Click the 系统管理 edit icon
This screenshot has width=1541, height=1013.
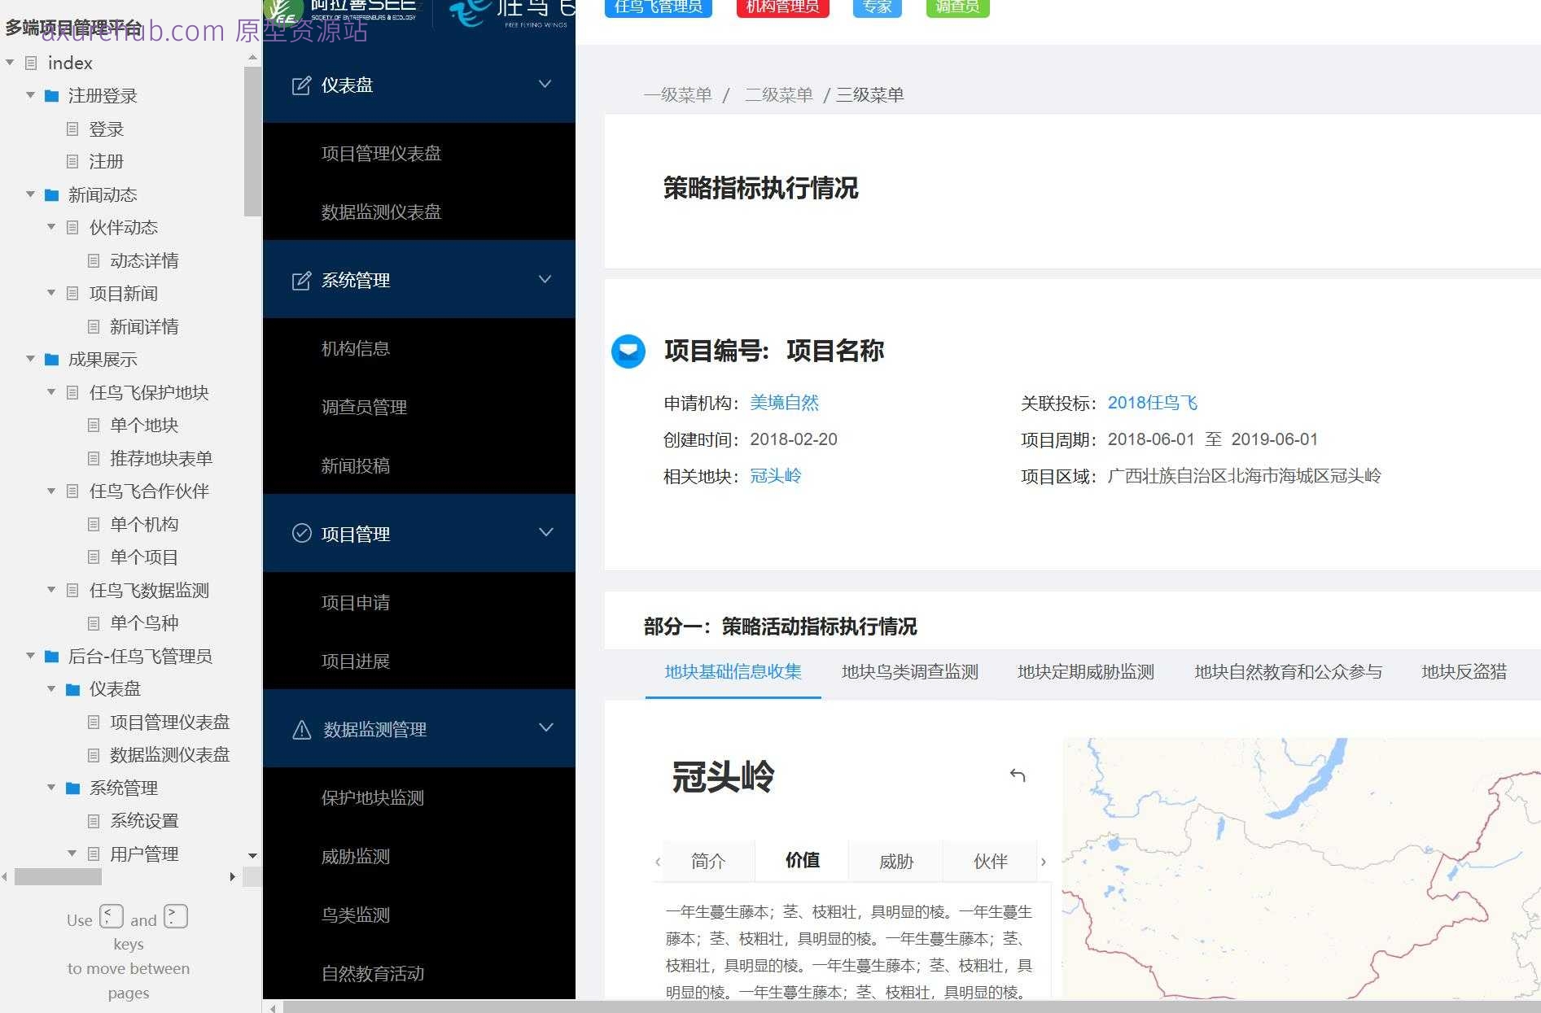click(301, 280)
